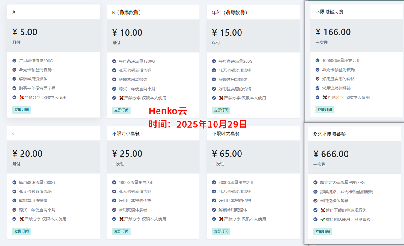The height and width of the screenshot is (246, 404).
Task: Click the green checkmark beside 支持团队使用
Action: pyautogui.click(x=323, y=219)
